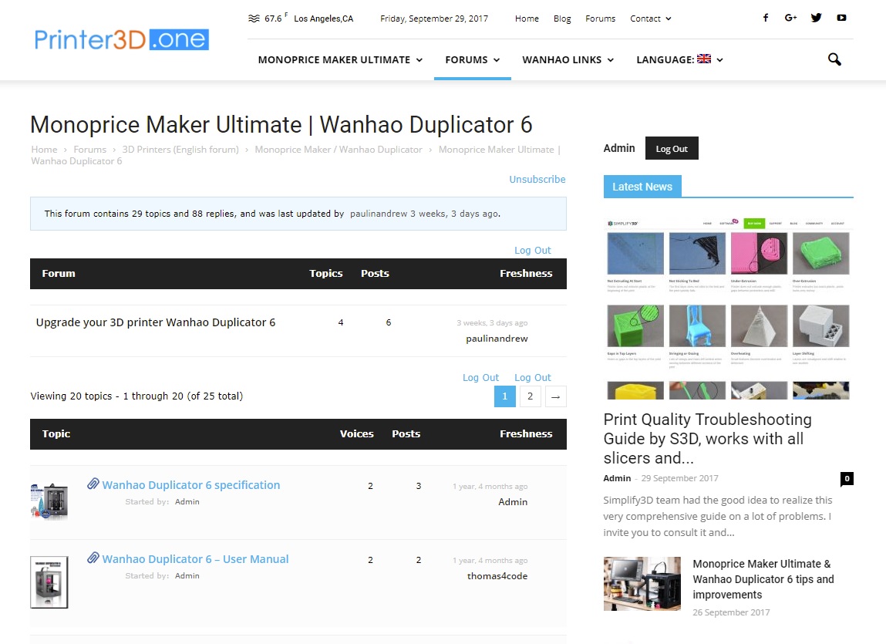Click Log Out link above Forum table
886x644 pixels.
(x=532, y=251)
